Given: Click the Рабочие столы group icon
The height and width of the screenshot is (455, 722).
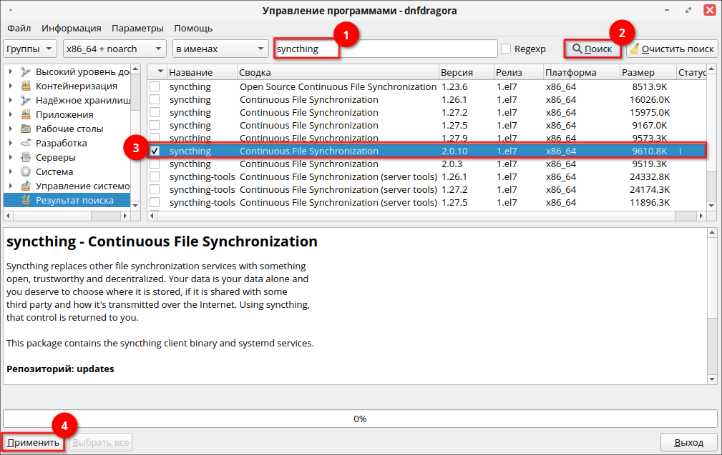Looking at the screenshot, I should [x=26, y=129].
